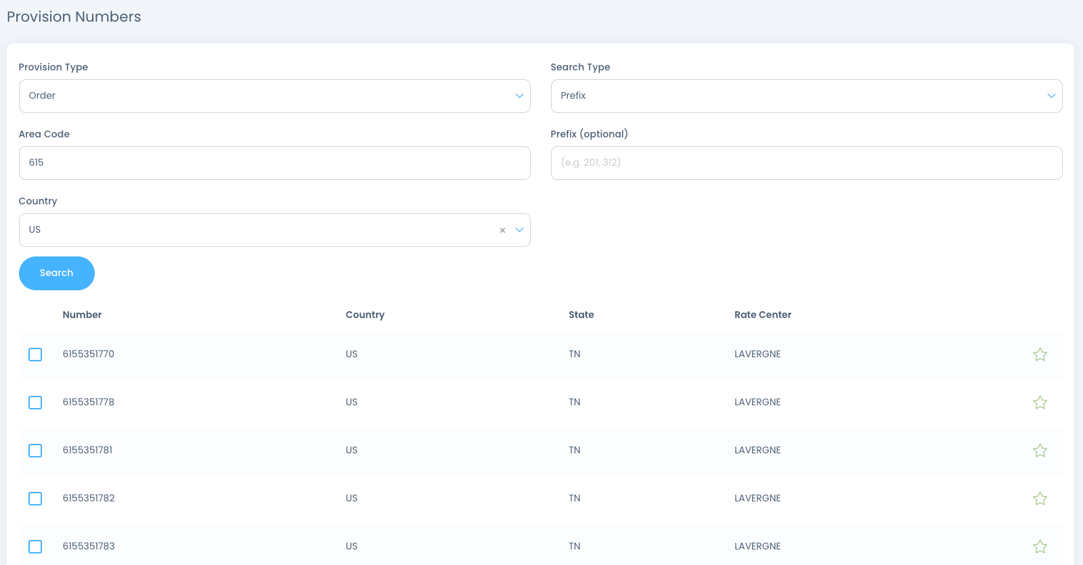
Task: Clear the US country selection
Action: coord(502,231)
